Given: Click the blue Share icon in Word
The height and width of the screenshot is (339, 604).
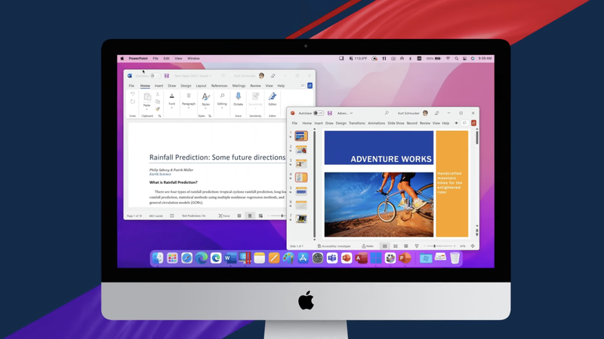Looking at the screenshot, I should click(310, 86).
